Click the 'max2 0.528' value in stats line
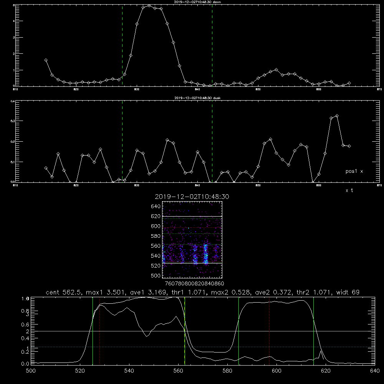This screenshot has height=384, width=384. tap(230, 292)
